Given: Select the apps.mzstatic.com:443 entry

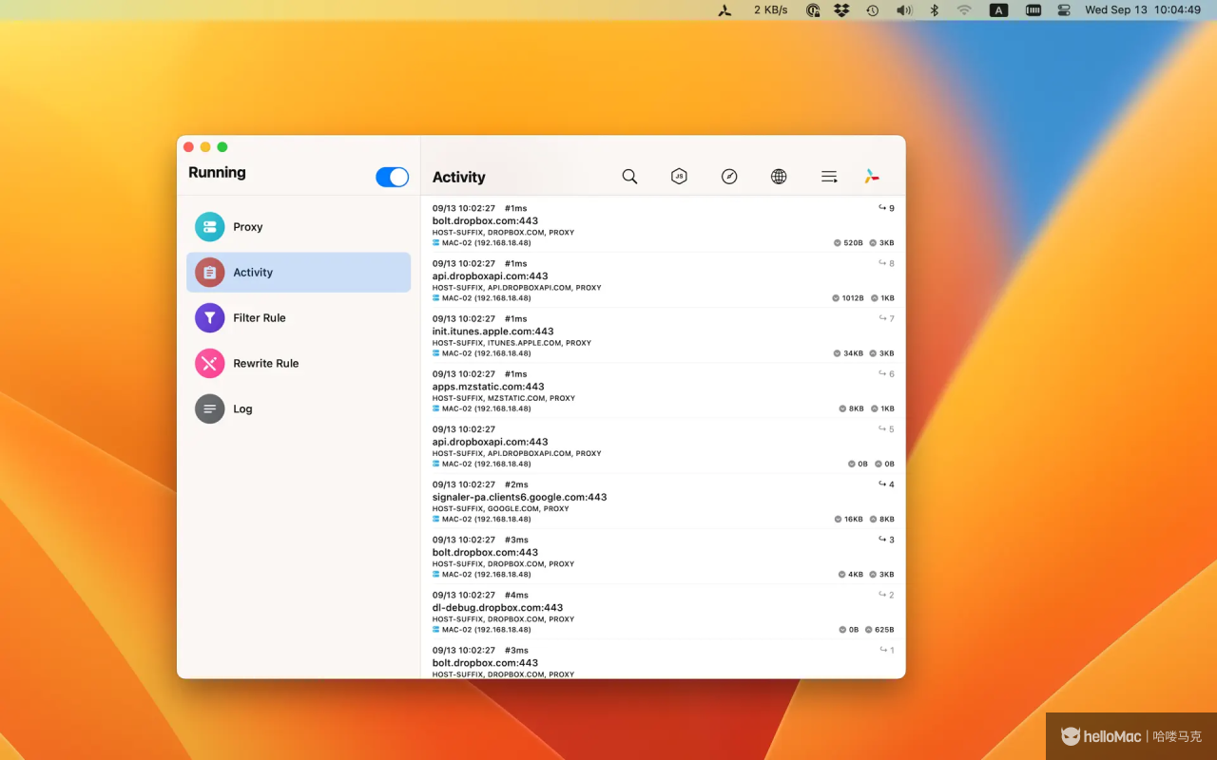Looking at the screenshot, I should 663,390.
